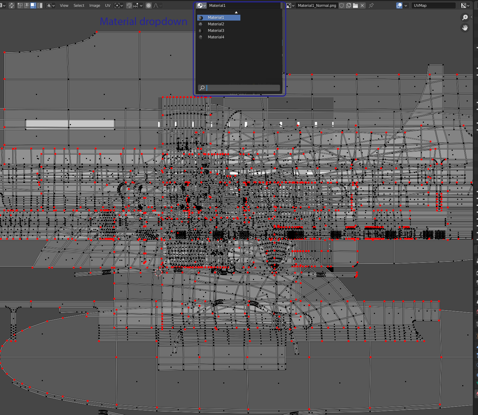Open the UV menu
This screenshot has height=415, width=478.
pos(108,5)
